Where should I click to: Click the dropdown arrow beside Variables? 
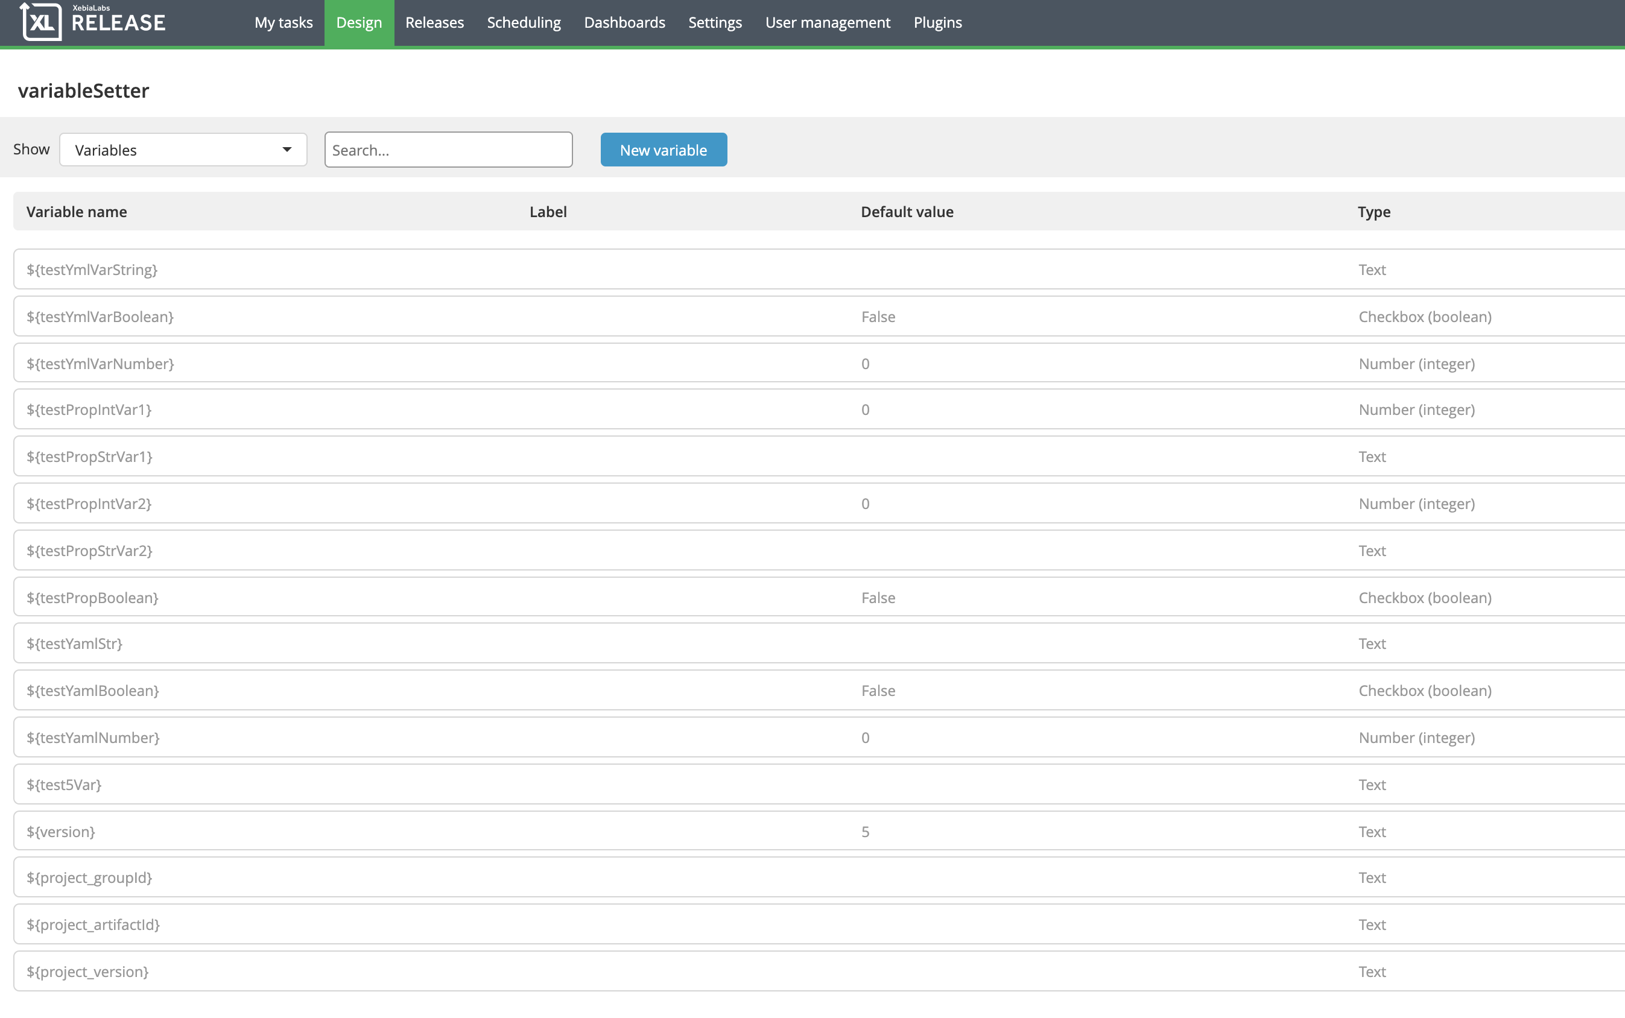coord(287,150)
